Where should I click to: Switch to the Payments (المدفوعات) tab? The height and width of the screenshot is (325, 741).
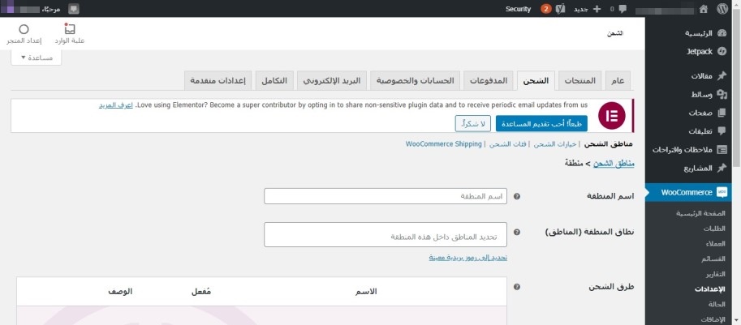click(489, 81)
